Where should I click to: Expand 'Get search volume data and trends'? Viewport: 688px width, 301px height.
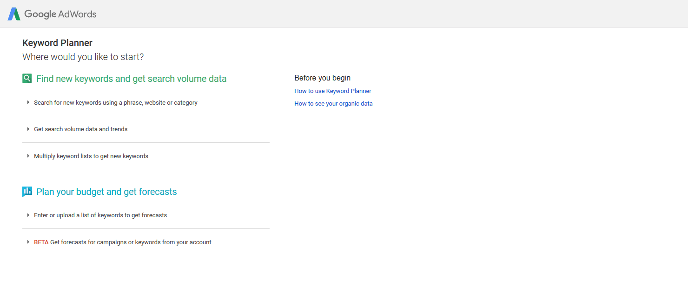tap(80, 129)
